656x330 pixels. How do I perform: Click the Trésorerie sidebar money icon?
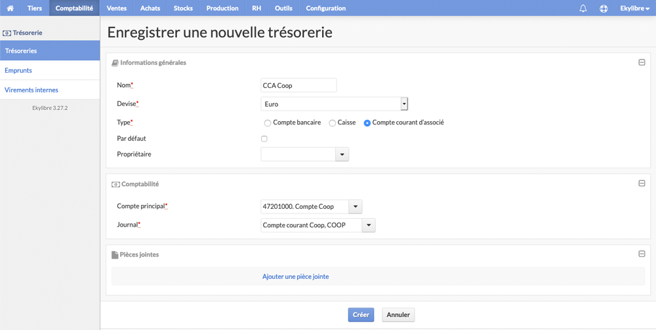click(7, 33)
